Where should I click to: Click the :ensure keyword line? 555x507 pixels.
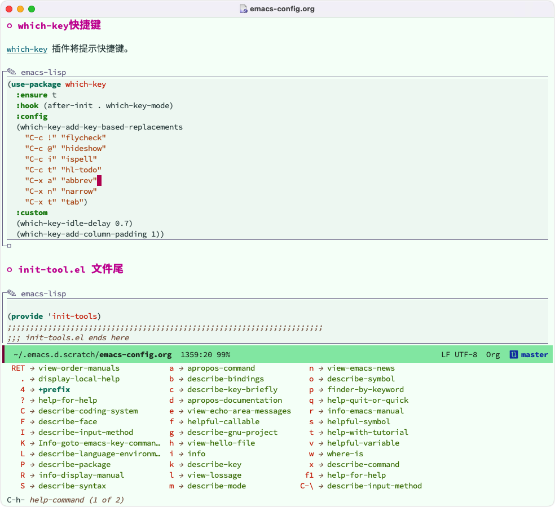click(x=36, y=95)
